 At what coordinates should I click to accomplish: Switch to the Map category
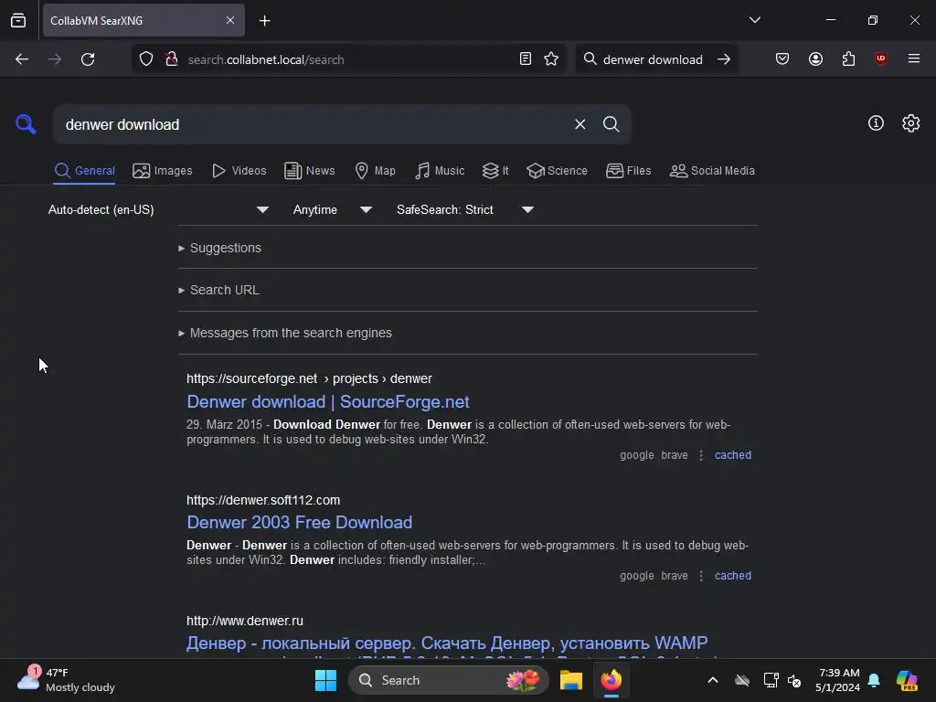(x=375, y=171)
